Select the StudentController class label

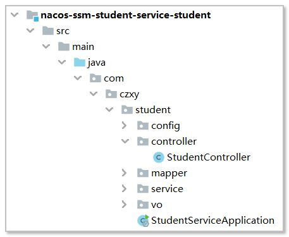[x=209, y=157]
